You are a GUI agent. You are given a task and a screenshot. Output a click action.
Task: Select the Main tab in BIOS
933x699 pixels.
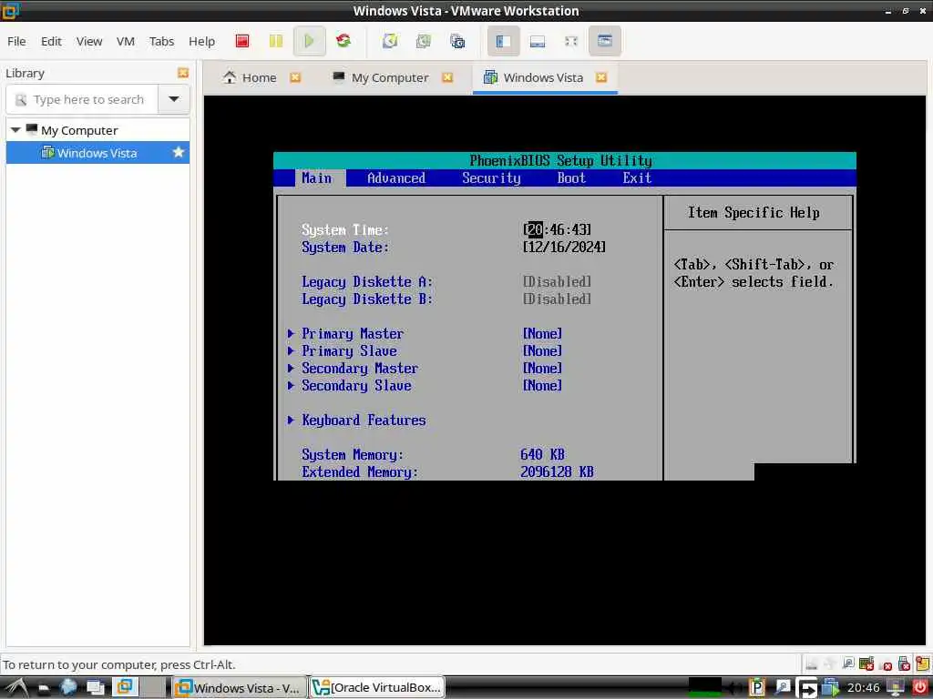click(x=316, y=177)
